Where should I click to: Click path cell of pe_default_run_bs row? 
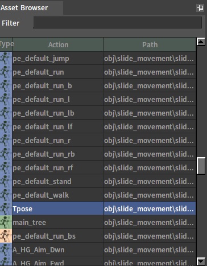click(150, 236)
